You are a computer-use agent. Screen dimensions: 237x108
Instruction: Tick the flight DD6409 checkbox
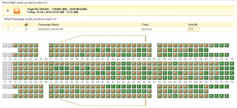(8, 10)
